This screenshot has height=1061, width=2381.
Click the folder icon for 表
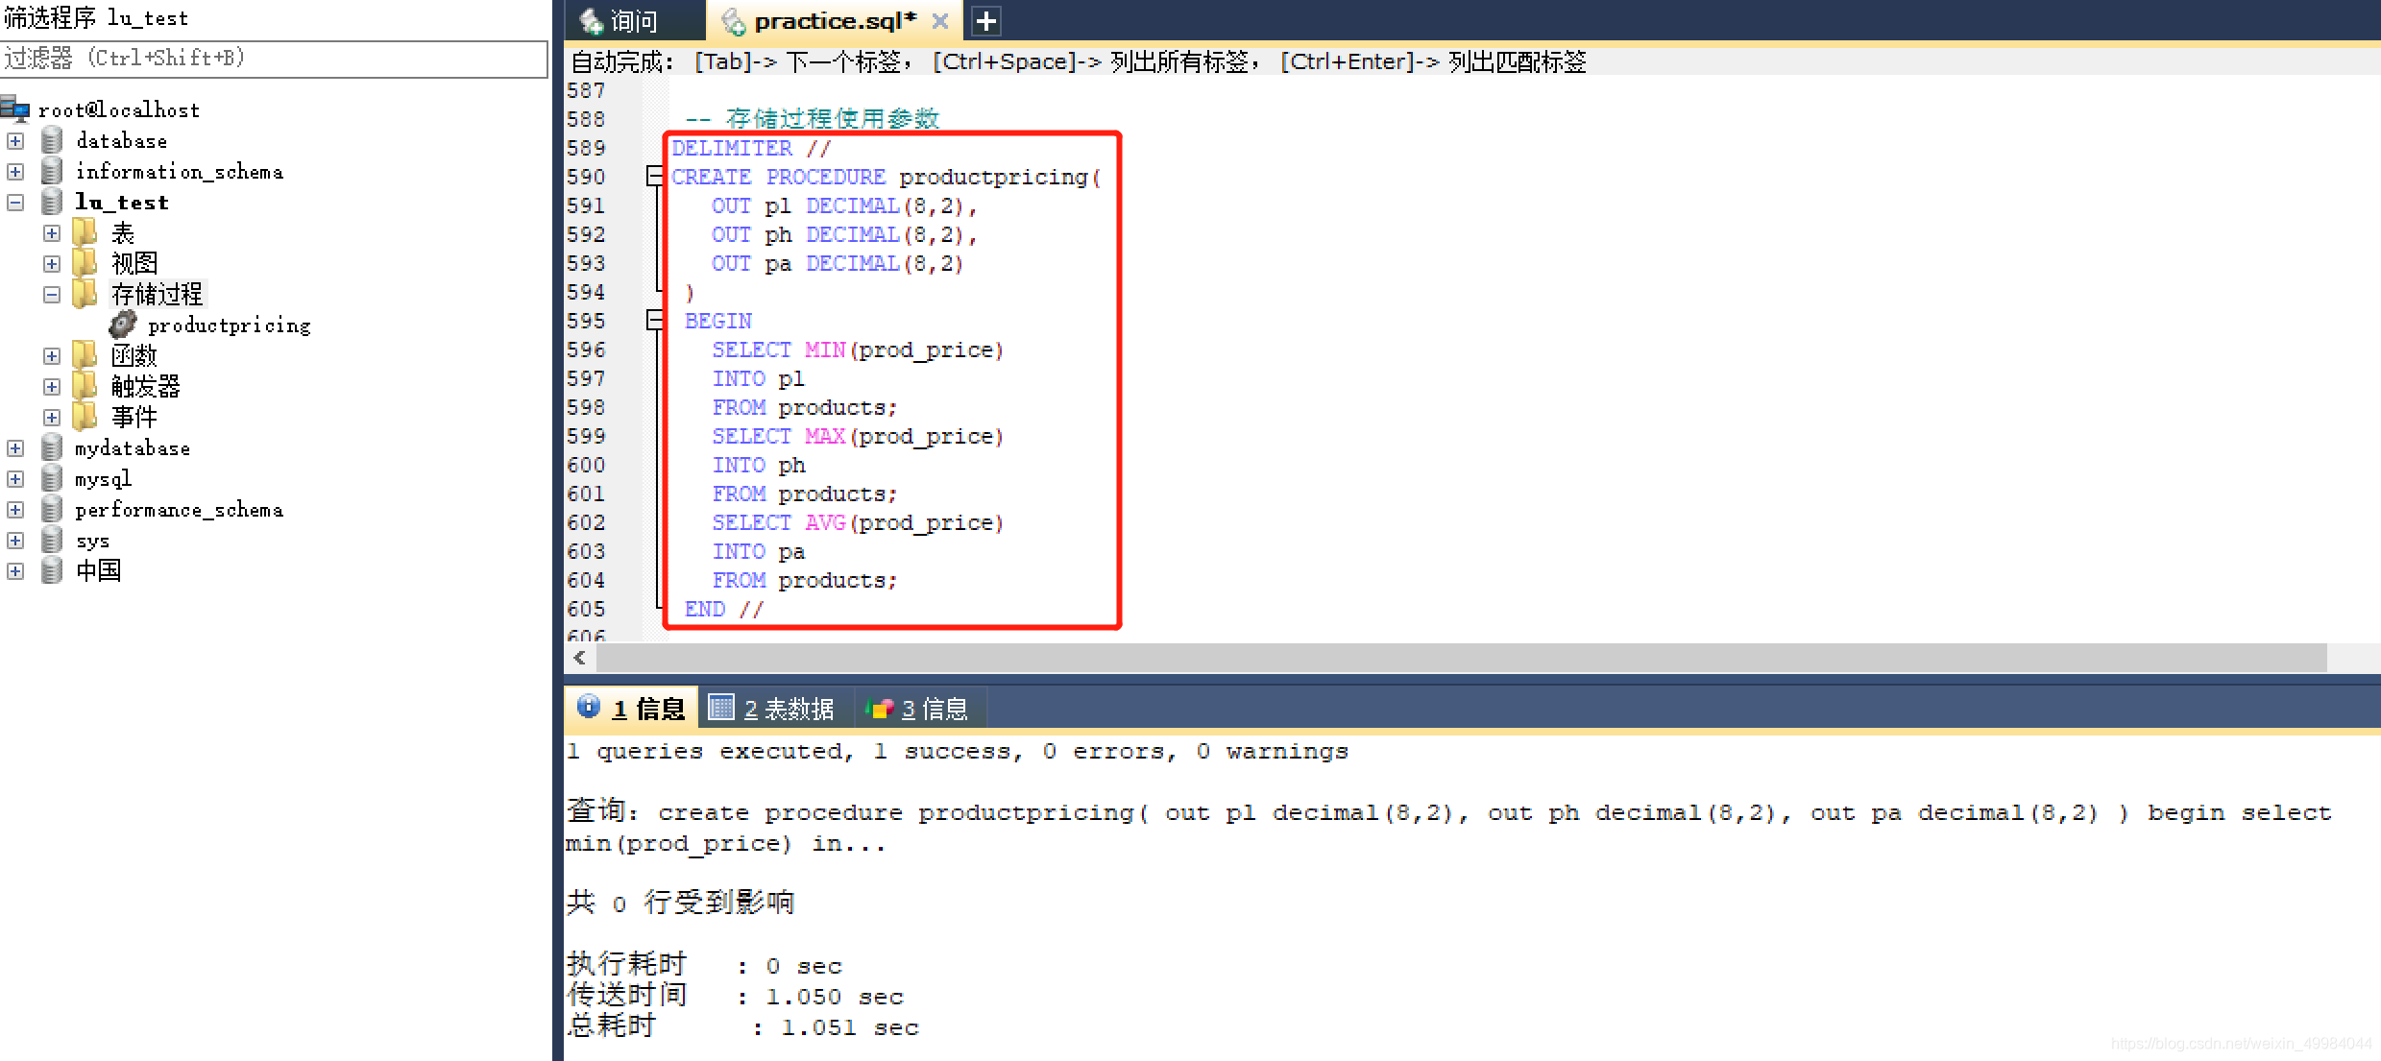coord(85,232)
